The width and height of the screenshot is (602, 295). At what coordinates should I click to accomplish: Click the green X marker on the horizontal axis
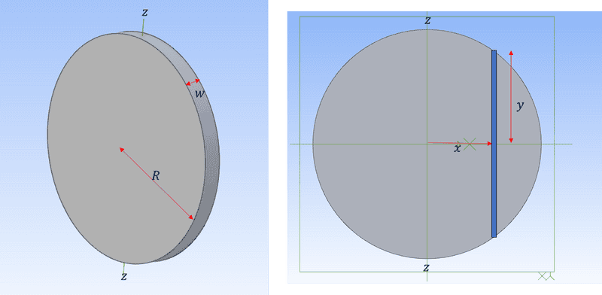coord(470,144)
